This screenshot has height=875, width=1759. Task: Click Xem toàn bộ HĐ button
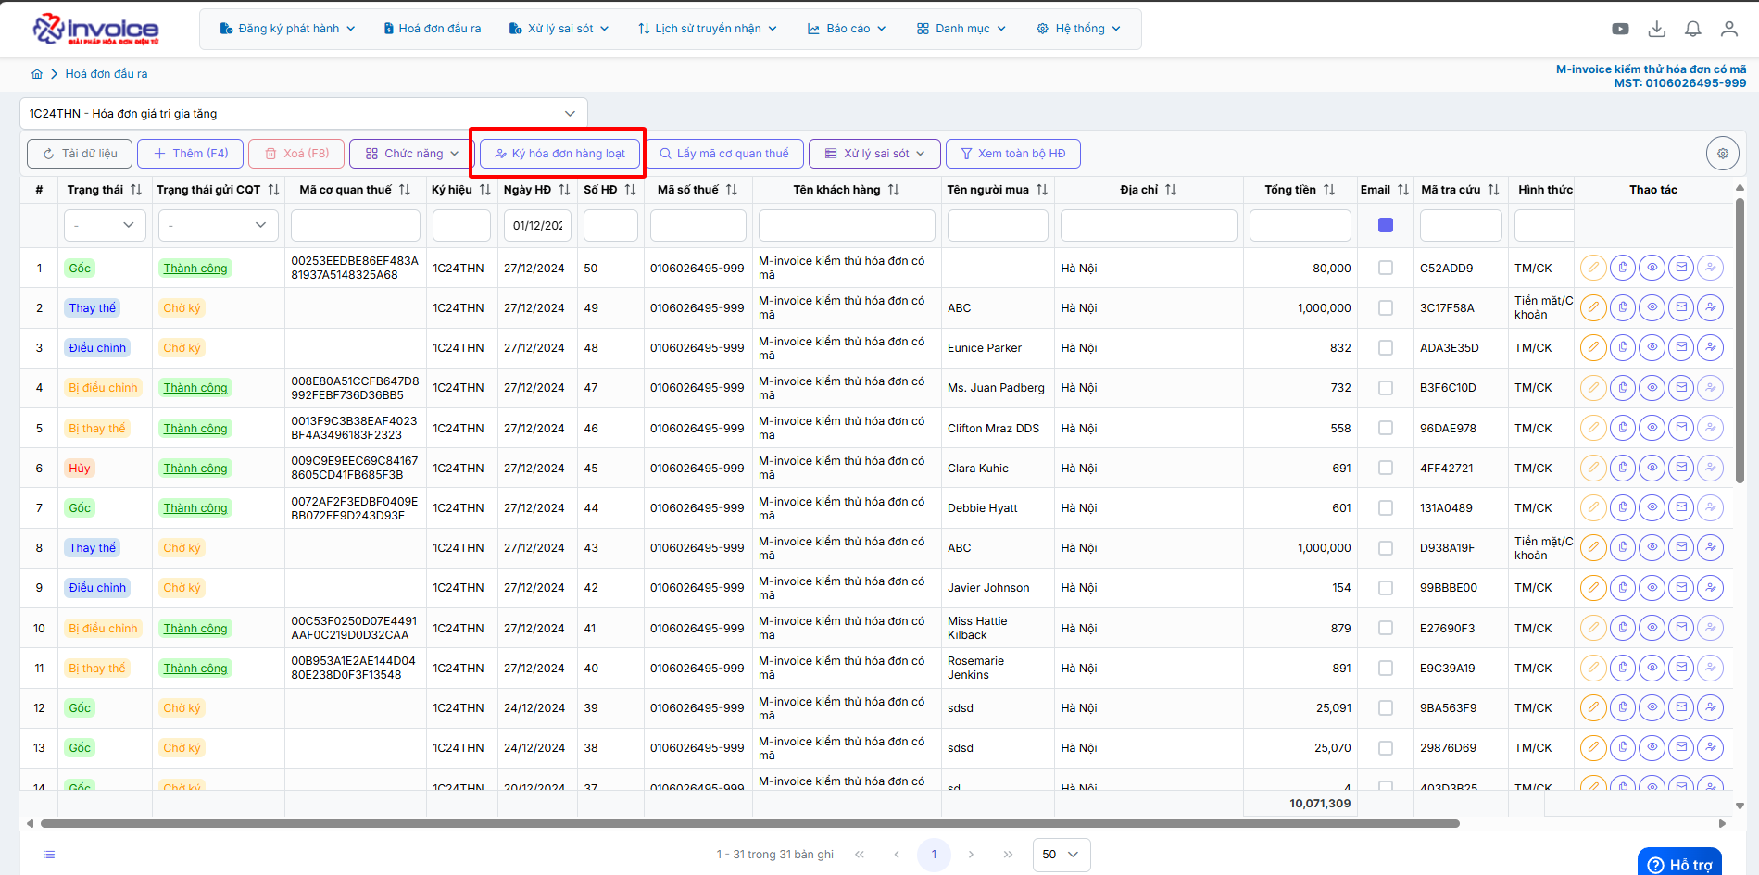1013,154
